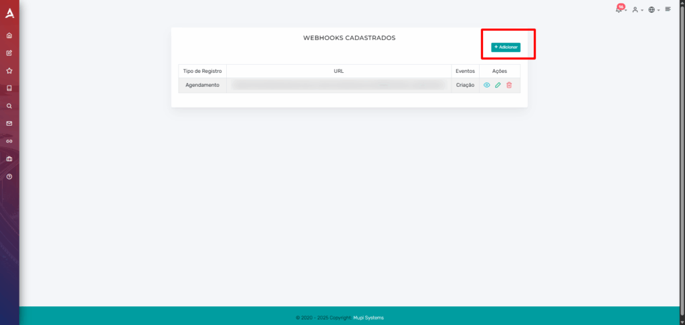685x325 pixels.
Task: Open the question mark help icon
Action: (x=9, y=177)
